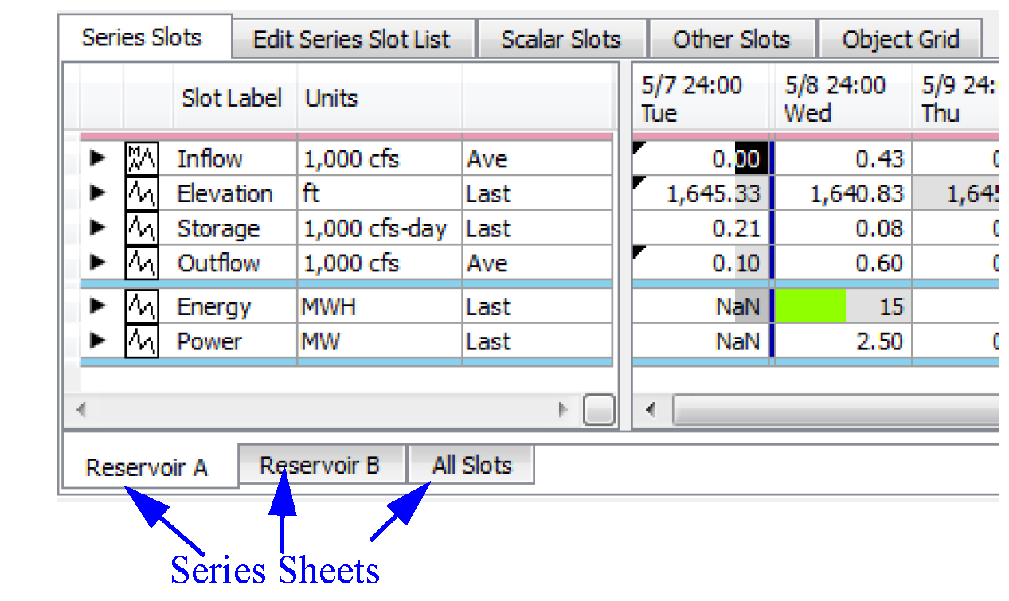Screen dimensions: 1009x601
Task: Click the Storage series slot icon
Action: (142, 228)
